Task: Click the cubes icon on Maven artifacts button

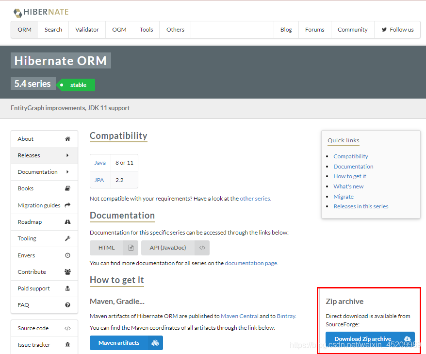Action: 155,343
